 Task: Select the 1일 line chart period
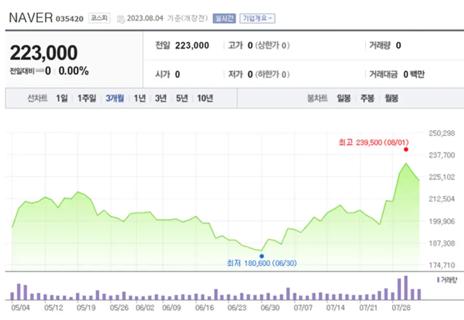[x=61, y=98]
